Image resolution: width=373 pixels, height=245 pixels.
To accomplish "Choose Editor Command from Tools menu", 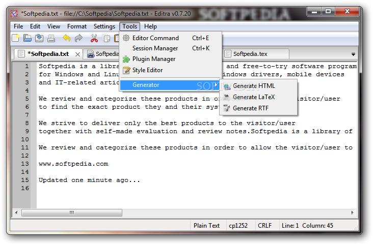I will click(170, 38).
